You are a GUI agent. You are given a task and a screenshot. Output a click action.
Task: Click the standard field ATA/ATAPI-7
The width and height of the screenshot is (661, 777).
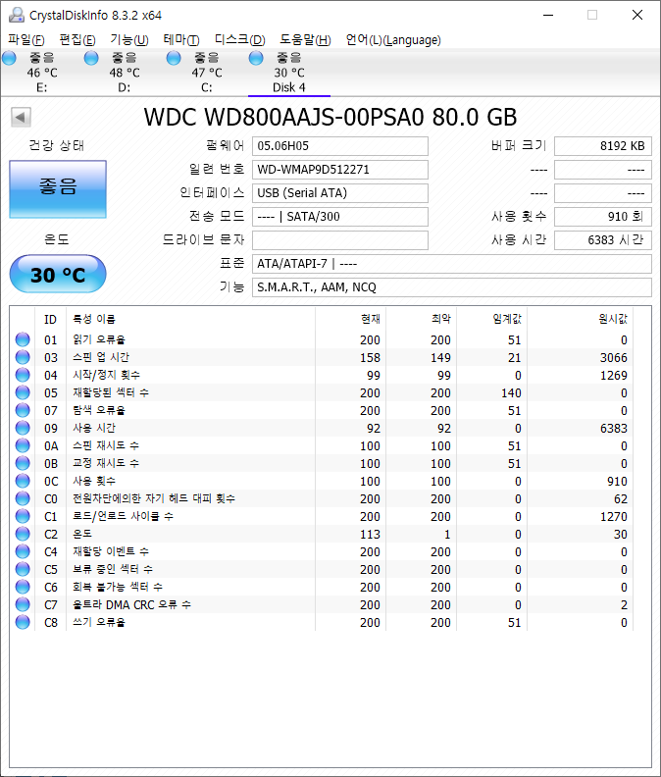coord(452,264)
